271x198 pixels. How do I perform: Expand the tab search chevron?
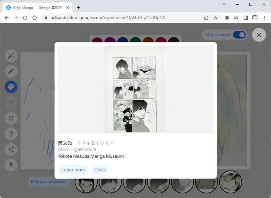224,4
